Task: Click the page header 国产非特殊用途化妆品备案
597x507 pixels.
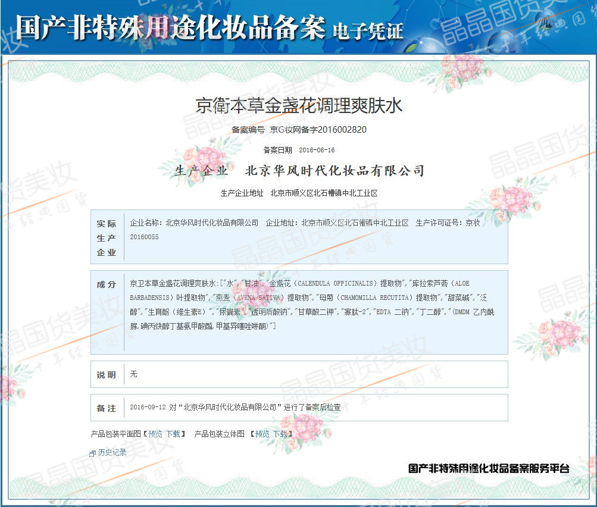Action: coord(170,27)
